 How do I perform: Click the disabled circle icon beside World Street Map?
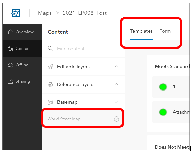(x=116, y=119)
